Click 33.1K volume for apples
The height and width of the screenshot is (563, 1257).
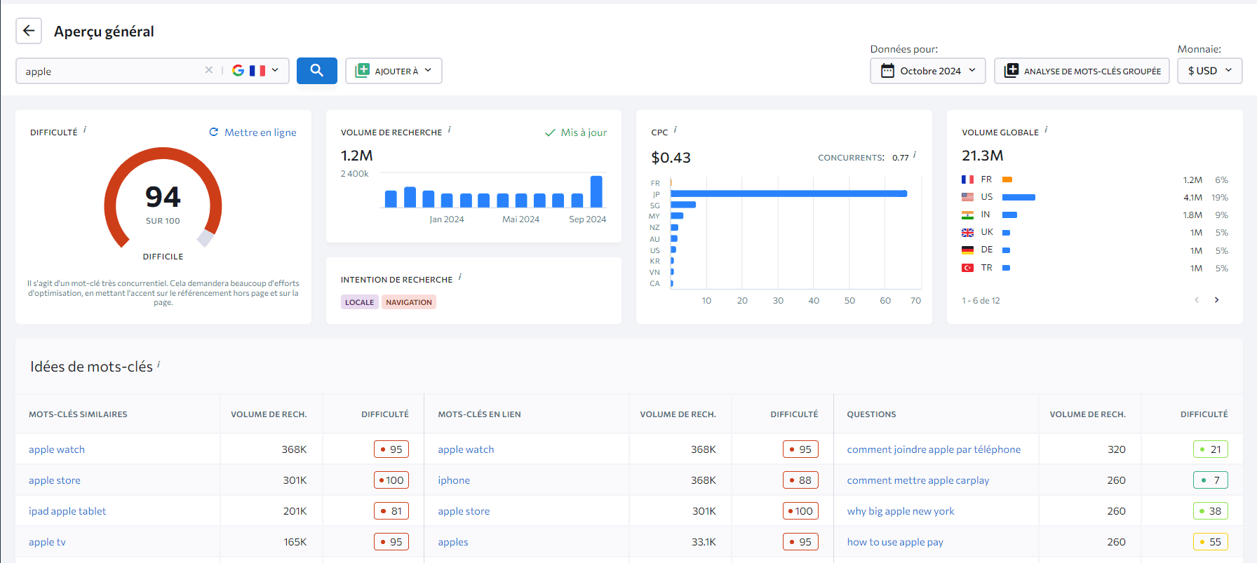click(x=704, y=542)
